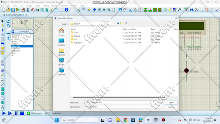The image size is (220, 124).
Task: Rotate clockwise using the rotate icon
Action: click(x=8, y=21)
